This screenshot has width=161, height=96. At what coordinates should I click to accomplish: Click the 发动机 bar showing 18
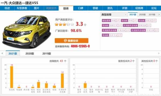point(12,77)
